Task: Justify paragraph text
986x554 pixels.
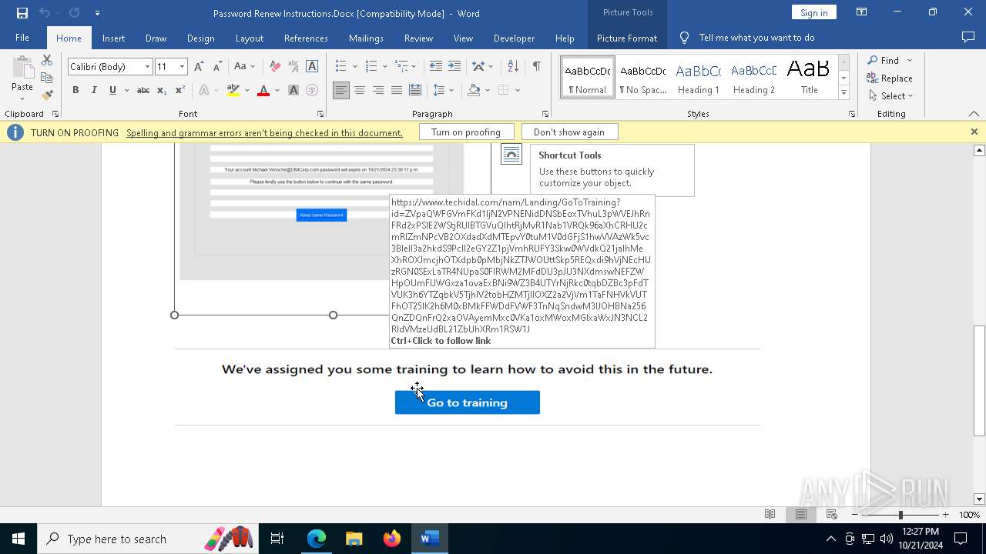Action: coord(397,91)
